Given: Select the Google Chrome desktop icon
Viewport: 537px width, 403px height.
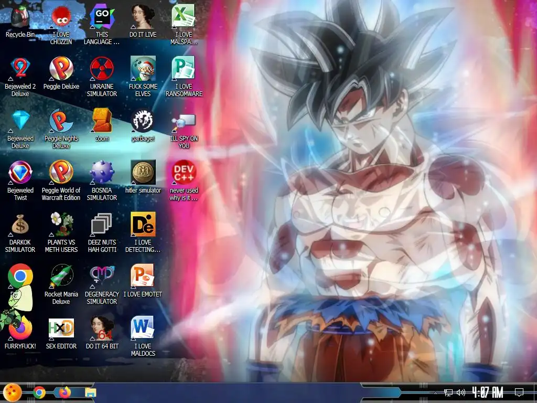Looking at the screenshot, I should pyautogui.click(x=20, y=276).
